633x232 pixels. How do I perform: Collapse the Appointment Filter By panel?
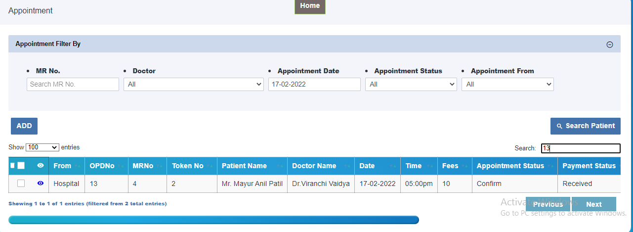coord(610,45)
